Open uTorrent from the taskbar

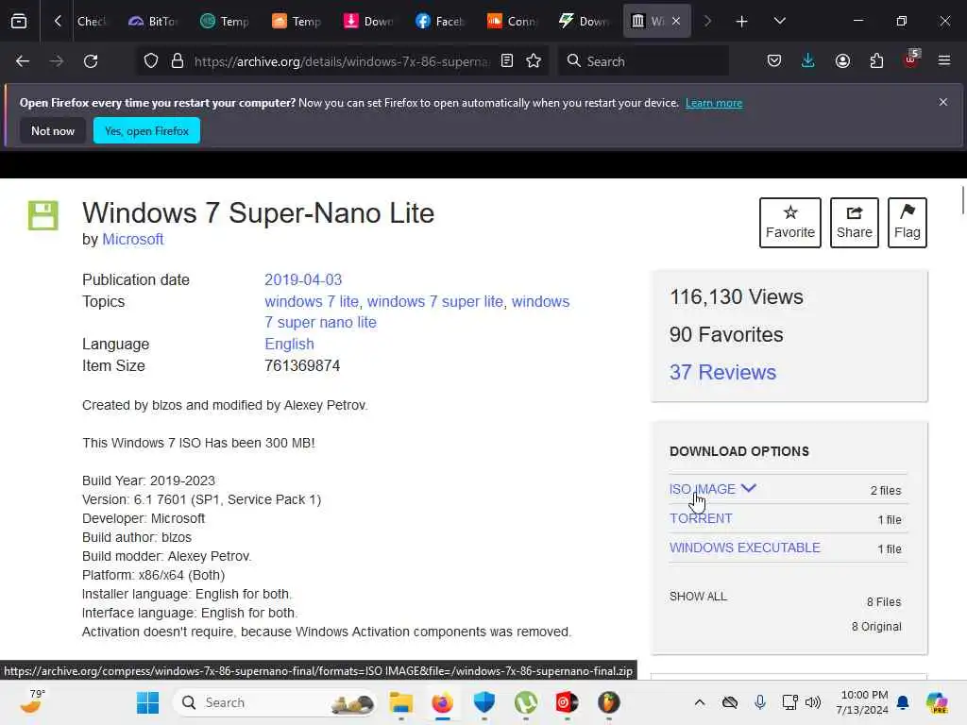click(x=525, y=702)
